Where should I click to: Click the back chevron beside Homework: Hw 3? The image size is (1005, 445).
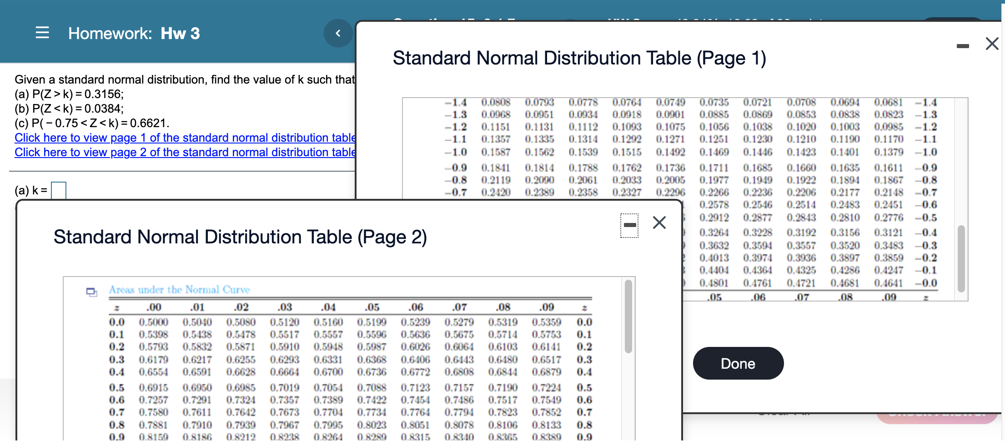click(337, 33)
